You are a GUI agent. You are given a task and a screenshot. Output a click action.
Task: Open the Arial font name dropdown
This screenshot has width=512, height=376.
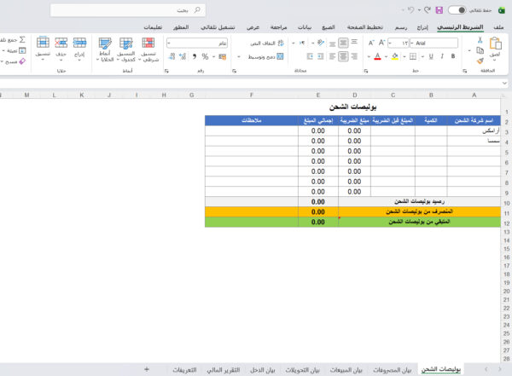(x=412, y=43)
